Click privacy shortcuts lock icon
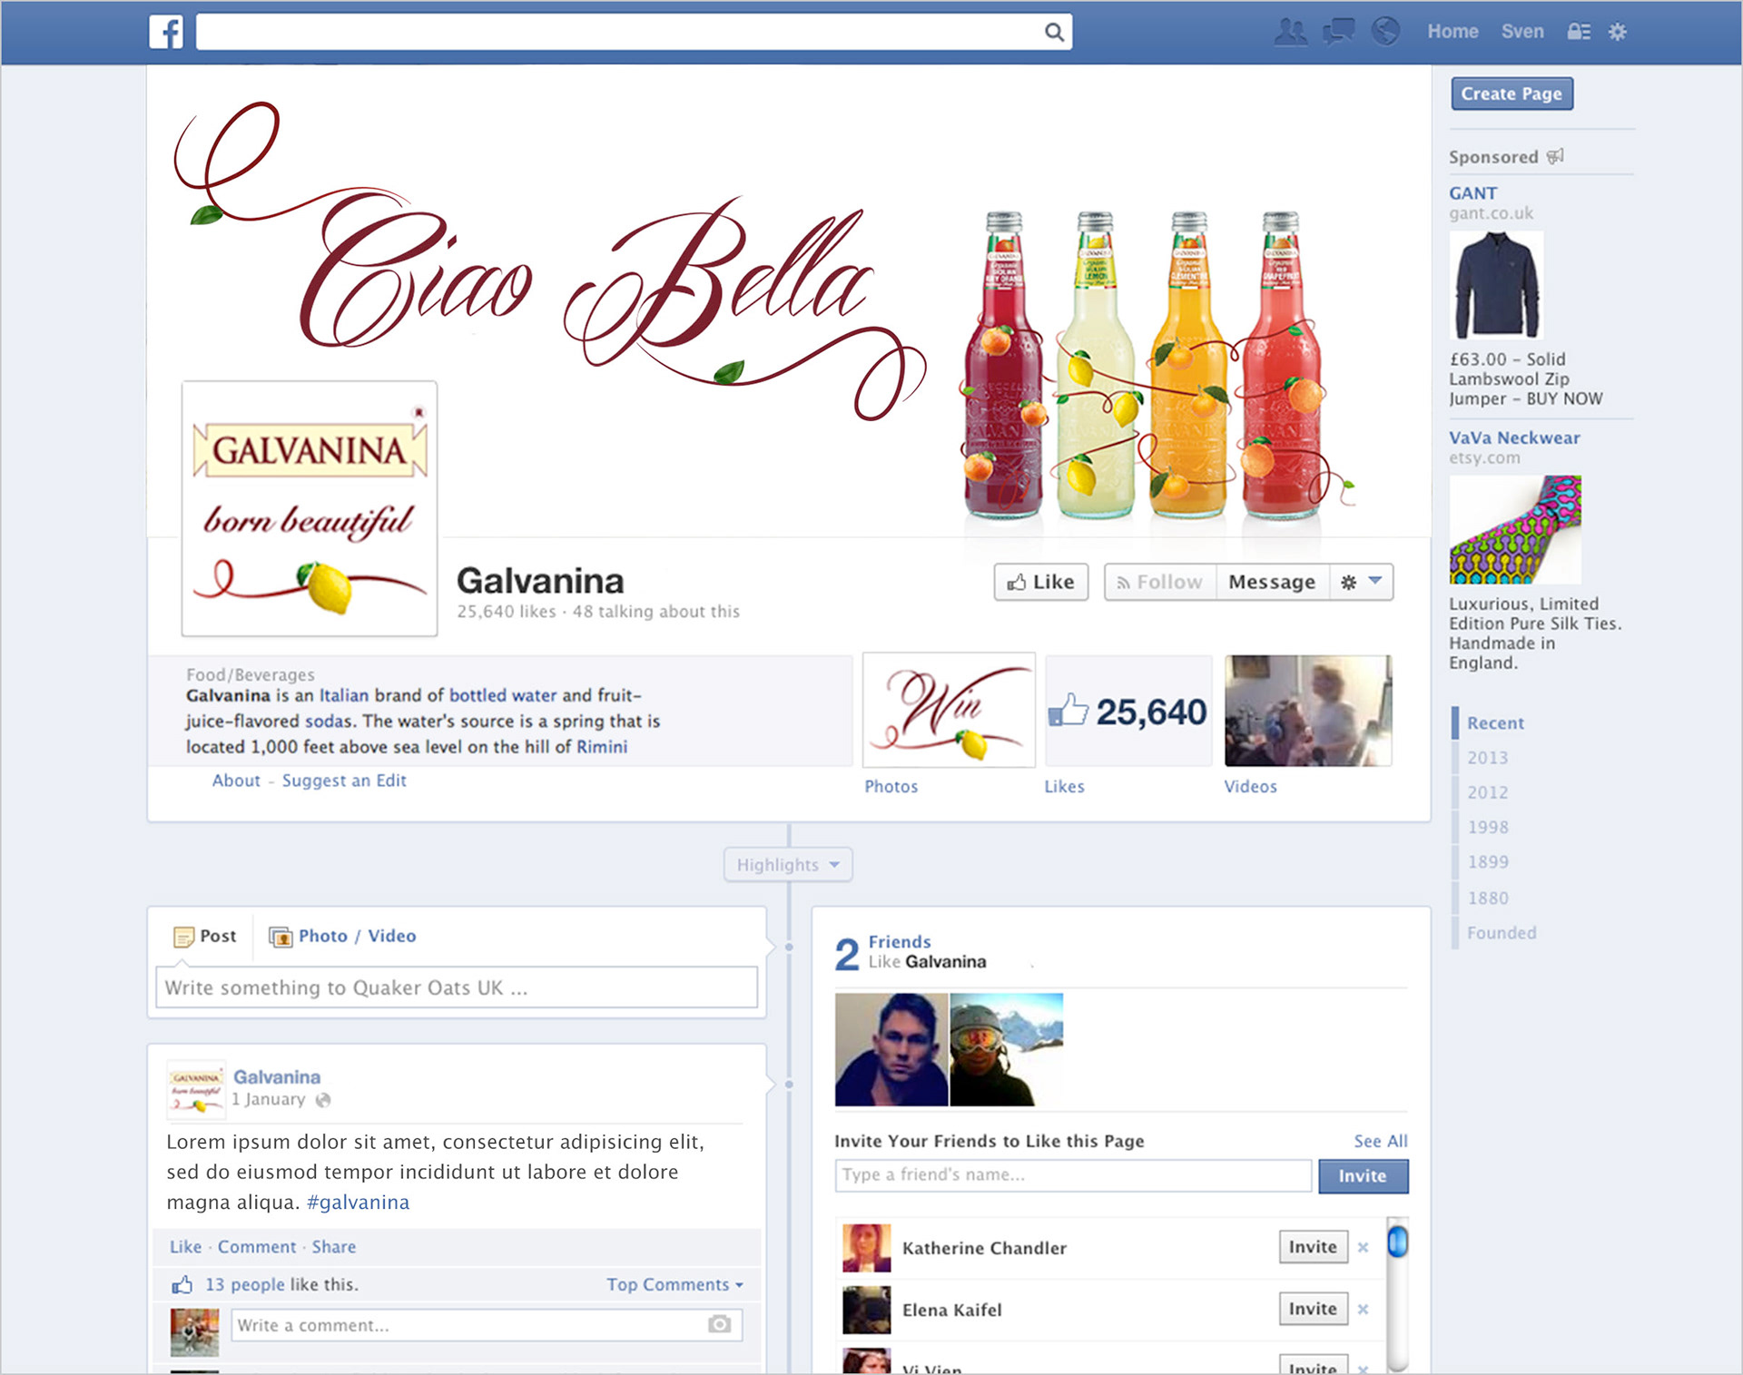 click(1579, 32)
